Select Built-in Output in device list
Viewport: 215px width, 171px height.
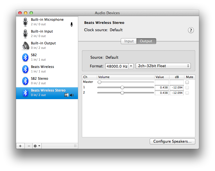point(47,45)
